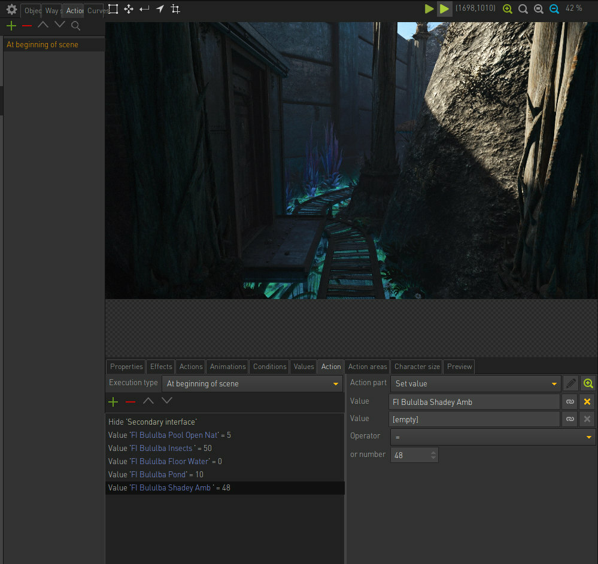Click the first green play button
Viewport: 598px width, 564px height.
point(429,9)
